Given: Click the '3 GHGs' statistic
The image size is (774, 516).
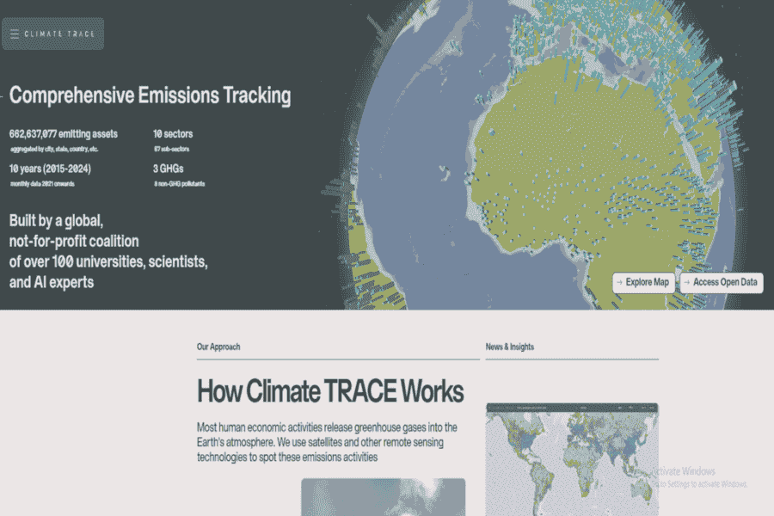Looking at the screenshot, I should 169,169.
